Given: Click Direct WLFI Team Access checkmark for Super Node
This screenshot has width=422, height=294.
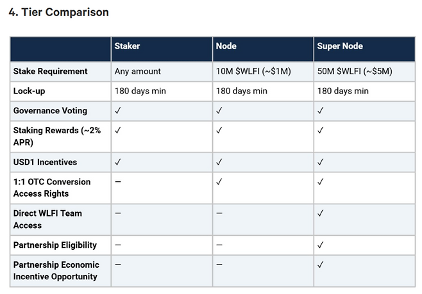Looking at the screenshot, I should click(x=321, y=213).
